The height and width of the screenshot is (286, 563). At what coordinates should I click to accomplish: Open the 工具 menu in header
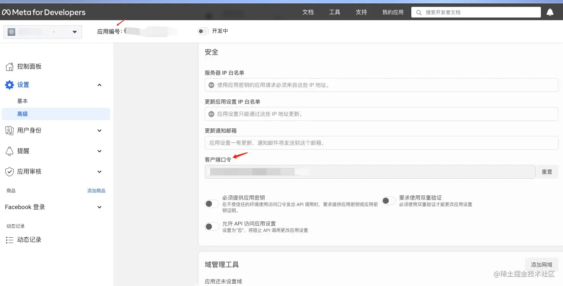click(x=335, y=12)
